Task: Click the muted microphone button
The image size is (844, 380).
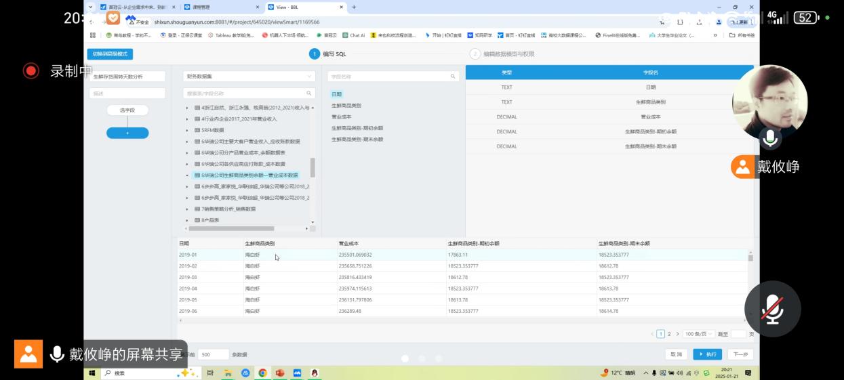Action: pos(772,309)
